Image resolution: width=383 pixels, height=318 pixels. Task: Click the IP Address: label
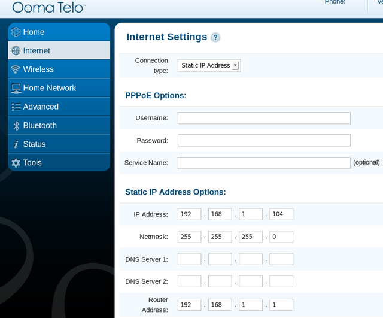coord(151,214)
